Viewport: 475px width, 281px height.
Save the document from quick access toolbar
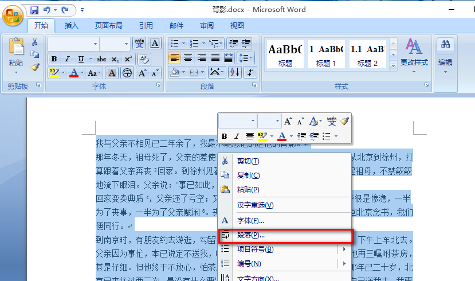[34, 10]
